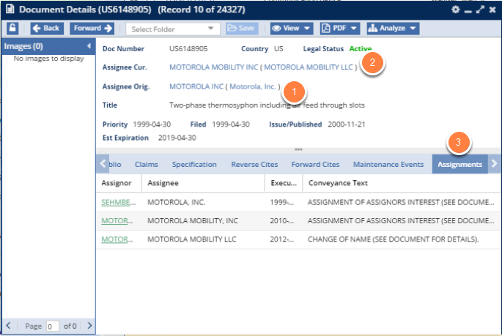The width and height of the screenshot is (502, 336).
Task: Switch to the Maintenance Events tab
Action: (x=388, y=164)
